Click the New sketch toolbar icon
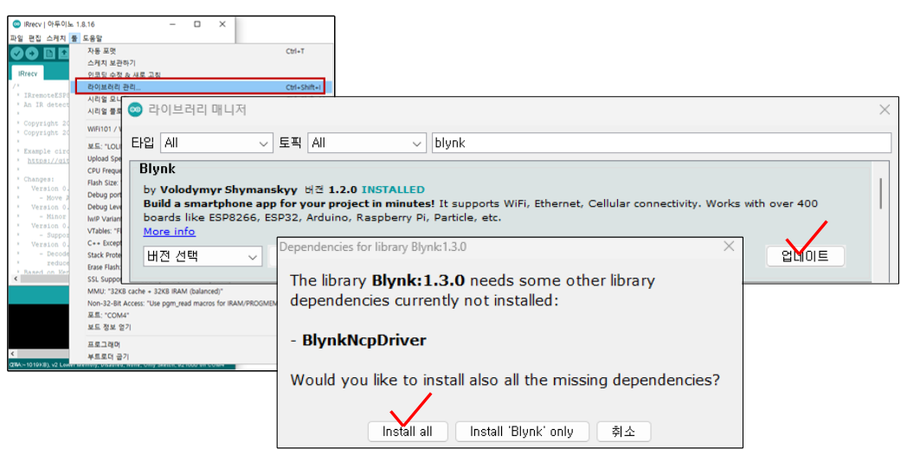 tap(48, 54)
